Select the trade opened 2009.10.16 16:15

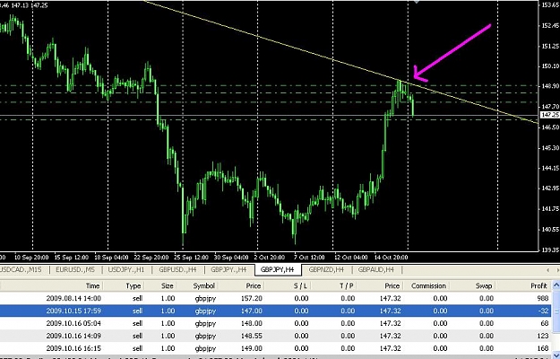(x=275, y=348)
